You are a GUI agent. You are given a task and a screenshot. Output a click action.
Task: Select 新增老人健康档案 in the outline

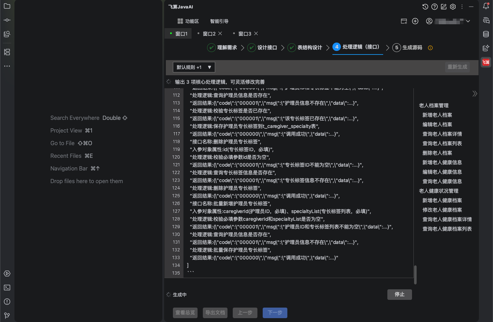point(442,200)
